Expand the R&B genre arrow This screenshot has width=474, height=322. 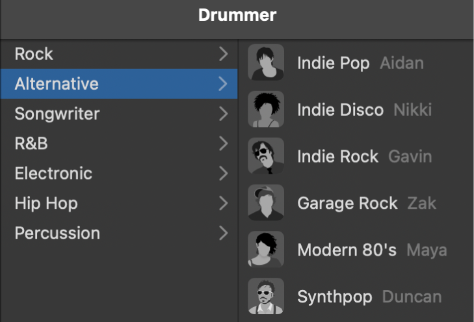(223, 144)
